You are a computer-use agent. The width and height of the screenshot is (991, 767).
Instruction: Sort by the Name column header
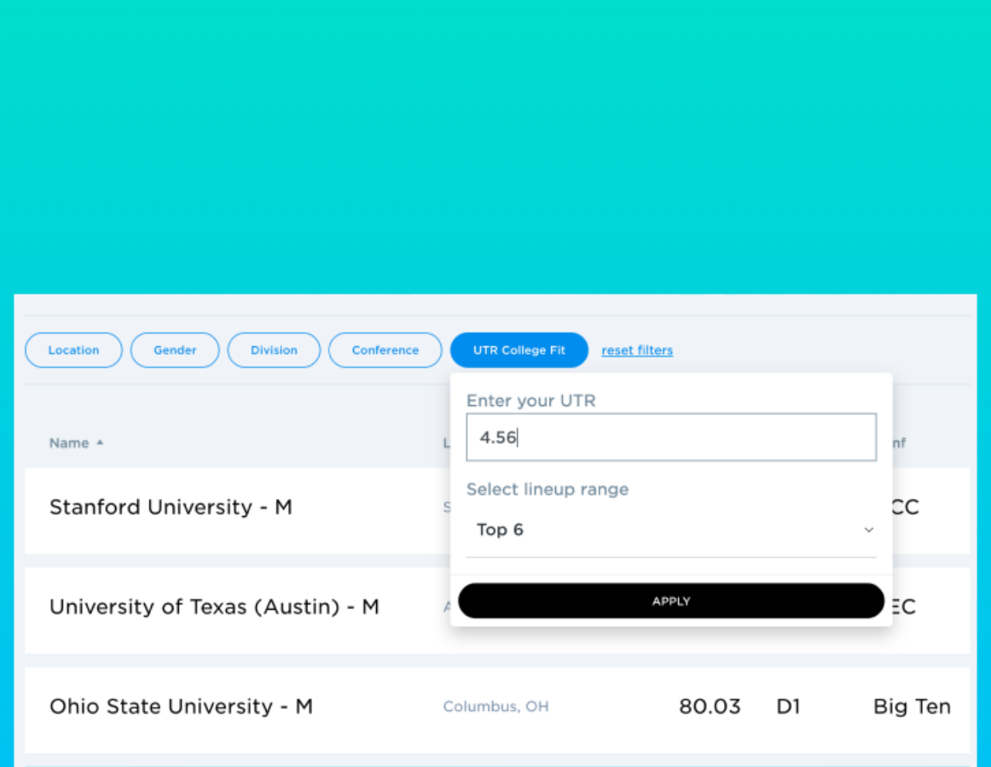[x=69, y=443]
